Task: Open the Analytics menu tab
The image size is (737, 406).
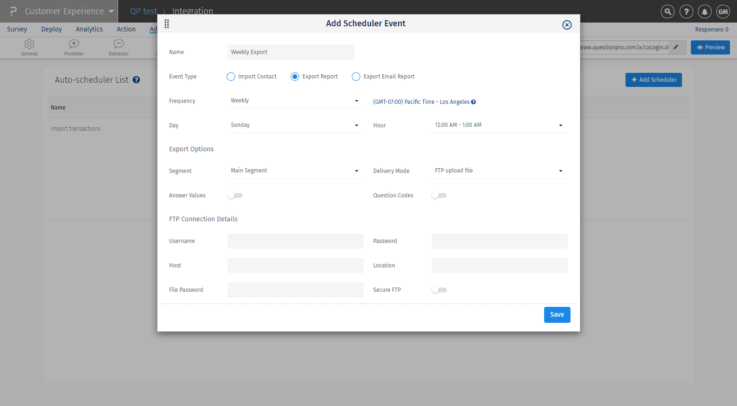Action: pos(89,29)
